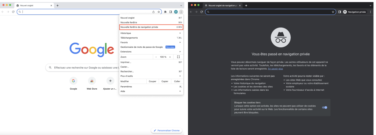The width and height of the screenshot is (376, 135).
Task: Open side panel icon in left window
Action: 171,12
